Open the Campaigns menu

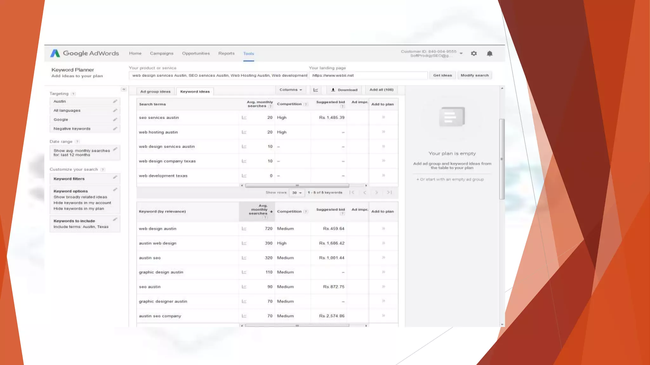coord(162,54)
